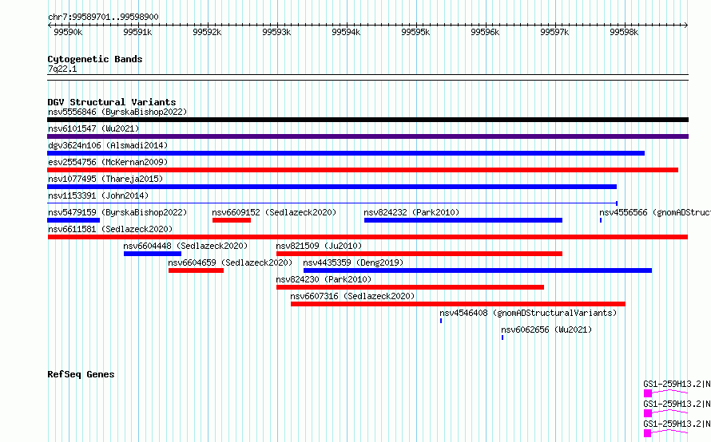Open nsv824230 (Park2010) label
The width and height of the screenshot is (711, 442).
324,279
